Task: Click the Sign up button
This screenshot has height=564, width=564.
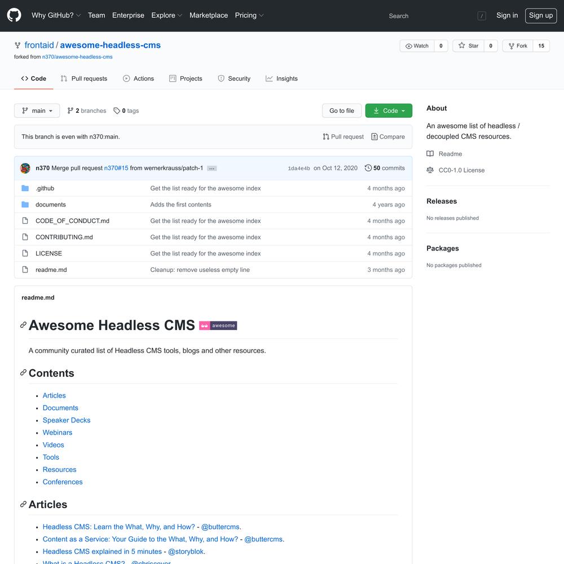Action: click(x=541, y=15)
